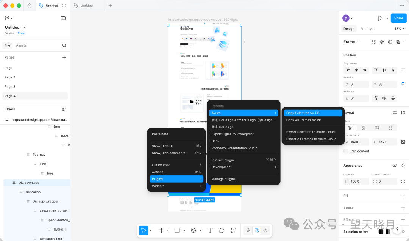Select the Rectangle shape tool
409x241 pixels.
point(177,230)
